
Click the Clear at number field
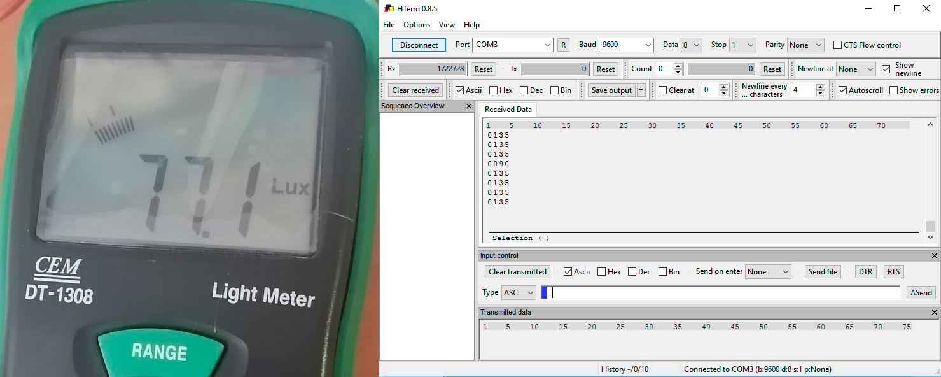(709, 90)
